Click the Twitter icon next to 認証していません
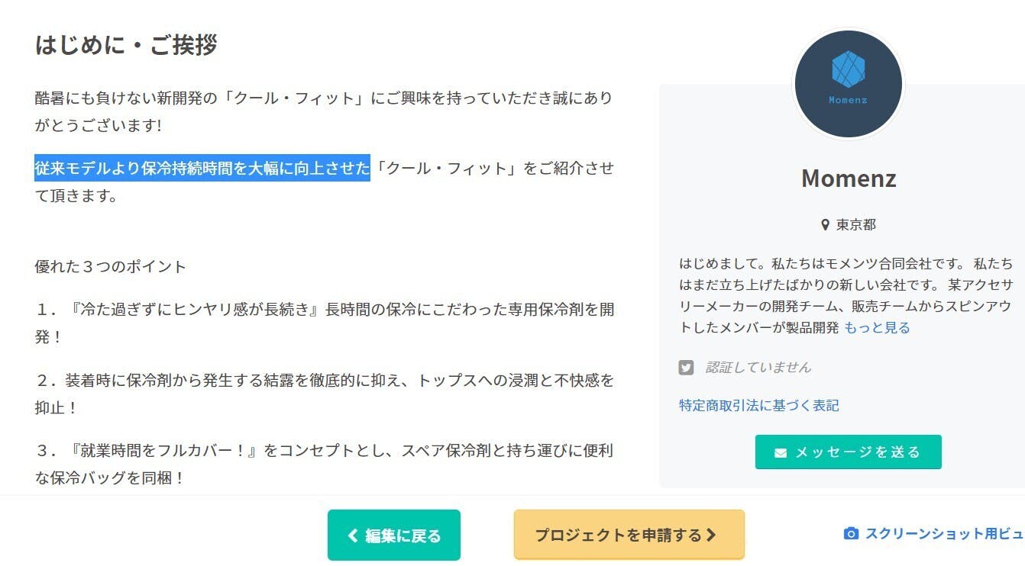The height and width of the screenshot is (566, 1025). [x=686, y=368]
